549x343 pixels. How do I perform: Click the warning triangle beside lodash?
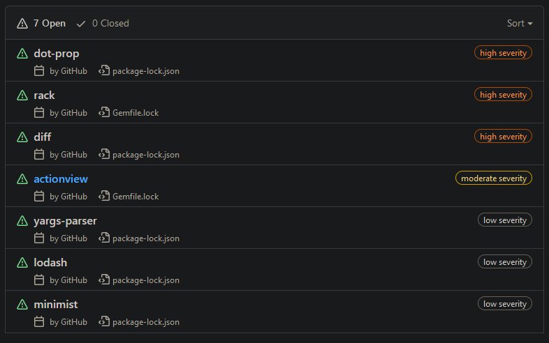click(x=22, y=263)
